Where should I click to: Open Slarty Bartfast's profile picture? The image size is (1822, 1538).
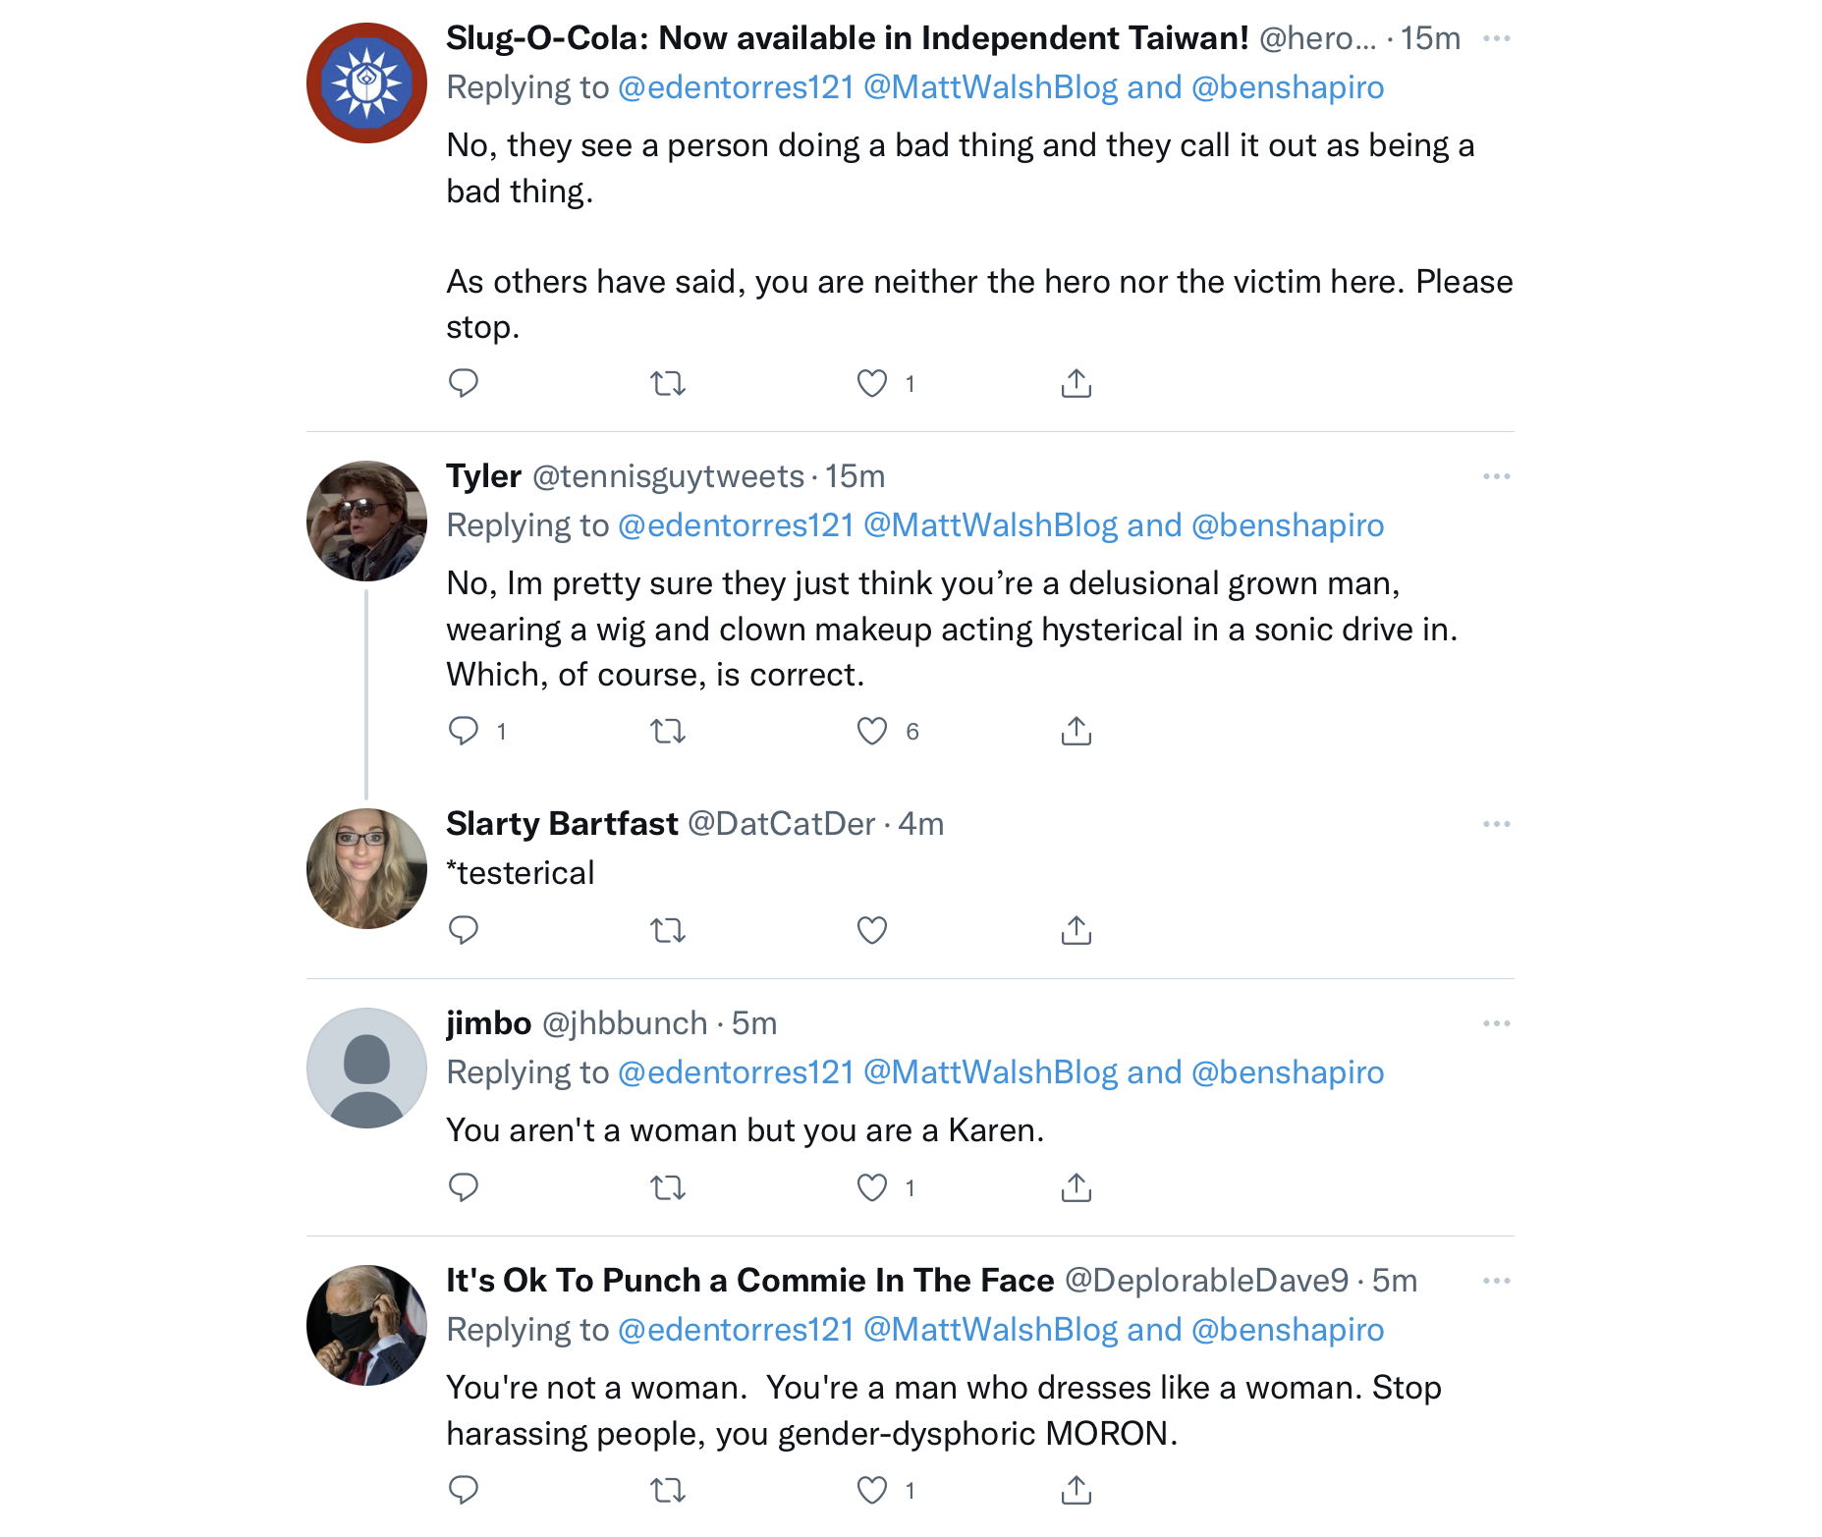point(366,868)
